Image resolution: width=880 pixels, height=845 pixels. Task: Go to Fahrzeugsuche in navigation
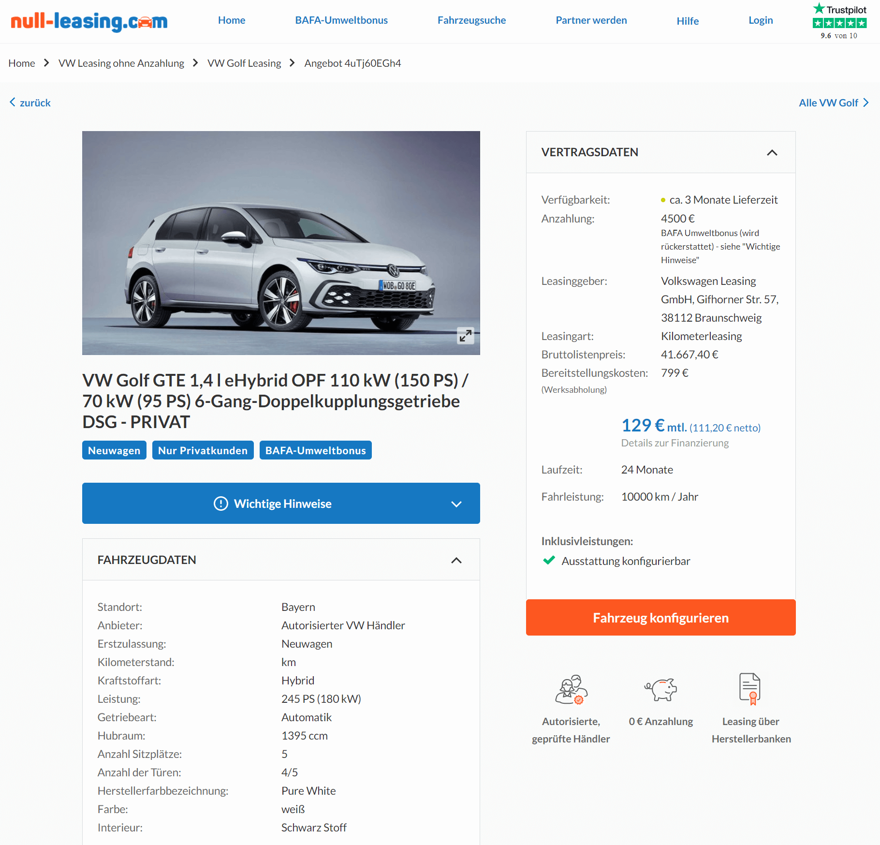tap(471, 20)
